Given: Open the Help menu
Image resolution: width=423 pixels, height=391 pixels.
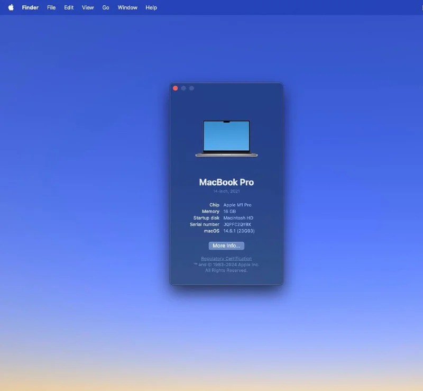Looking at the screenshot, I should tap(151, 7).
